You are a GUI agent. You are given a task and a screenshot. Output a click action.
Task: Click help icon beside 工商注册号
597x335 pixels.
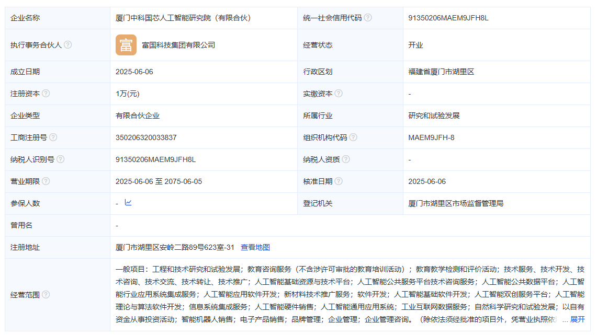53,137
